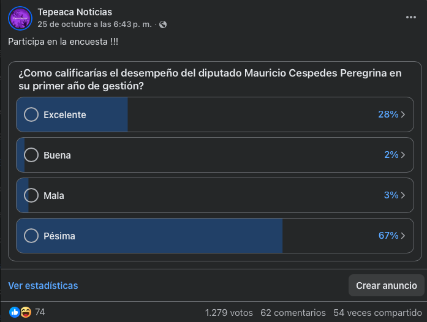
Task: View the 62 comentarios
Action: [293, 312]
